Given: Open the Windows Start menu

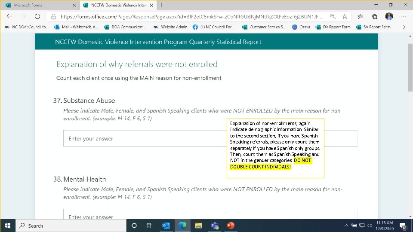Looking at the screenshot, I should pyautogui.click(x=8, y=226).
